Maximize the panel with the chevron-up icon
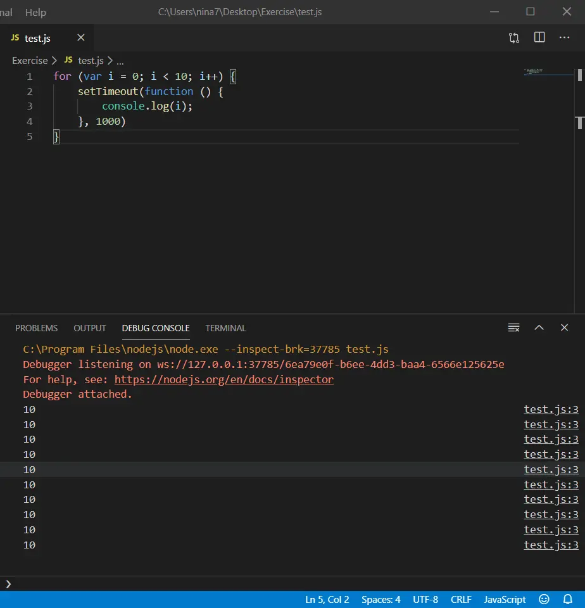 pyautogui.click(x=539, y=328)
